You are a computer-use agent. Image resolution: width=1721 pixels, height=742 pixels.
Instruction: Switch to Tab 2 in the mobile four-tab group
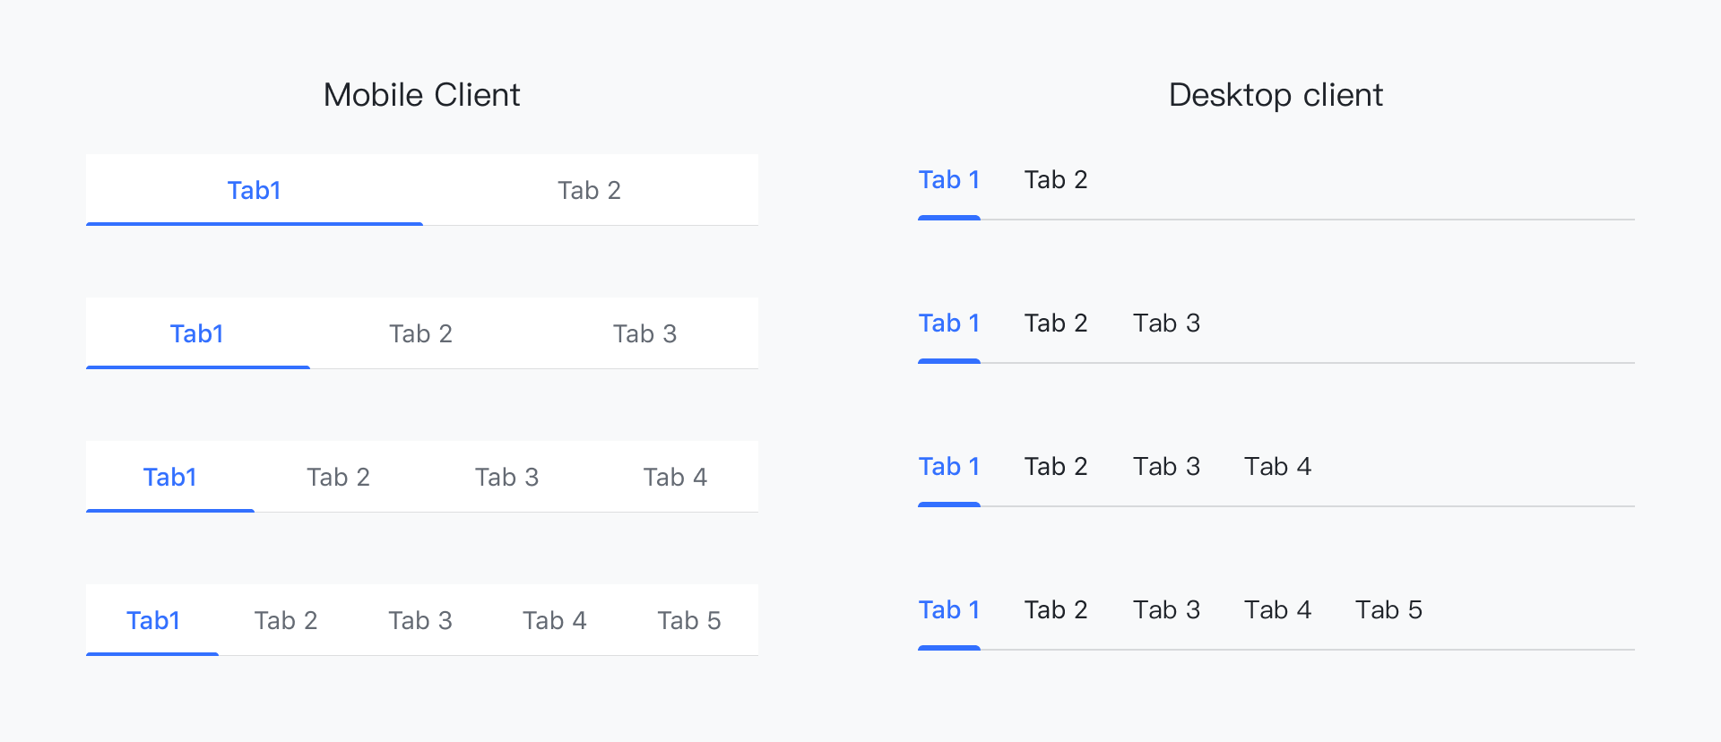tap(338, 477)
